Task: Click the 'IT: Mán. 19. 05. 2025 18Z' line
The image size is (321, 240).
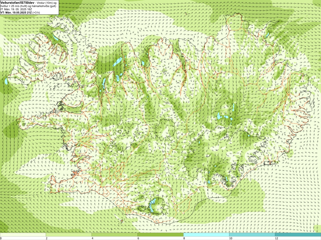Action: pos(16,9)
